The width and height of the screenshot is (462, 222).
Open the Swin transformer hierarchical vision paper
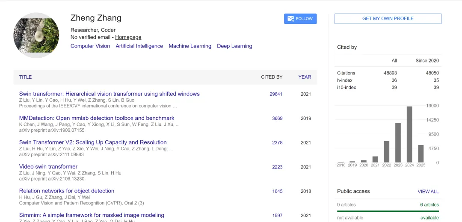[110, 94]
